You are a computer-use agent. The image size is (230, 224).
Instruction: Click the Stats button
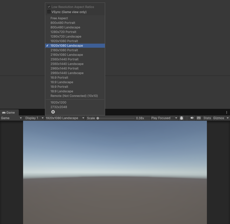tap(207, 118)
